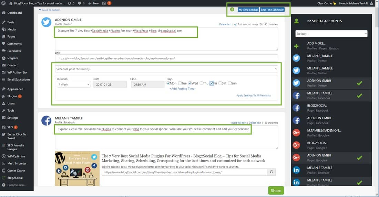The height and width of the screenshot is (197, 379).
Task: Click into the Facebook post text area
Action: pos(166,137)
